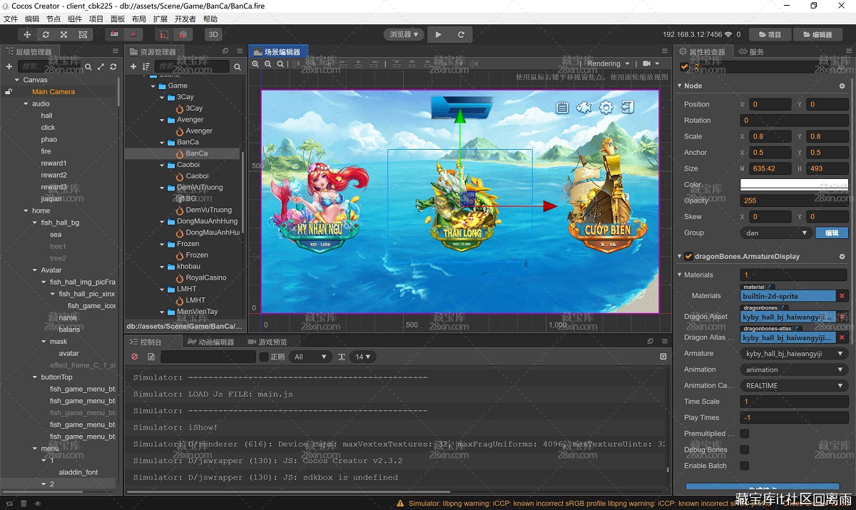
Task: Click the Opacity value field
Action: (794, 200)
